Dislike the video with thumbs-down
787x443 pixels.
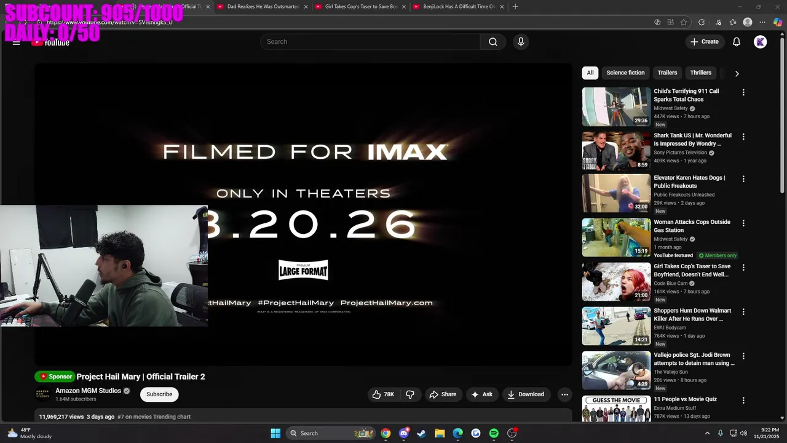410,394
